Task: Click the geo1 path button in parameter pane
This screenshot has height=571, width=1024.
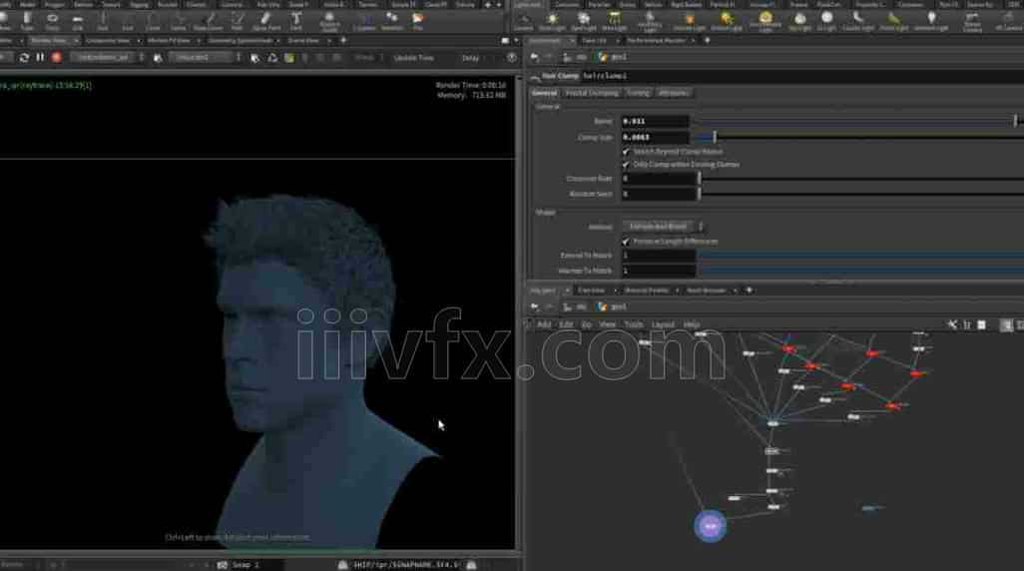Action: [613, 58]
